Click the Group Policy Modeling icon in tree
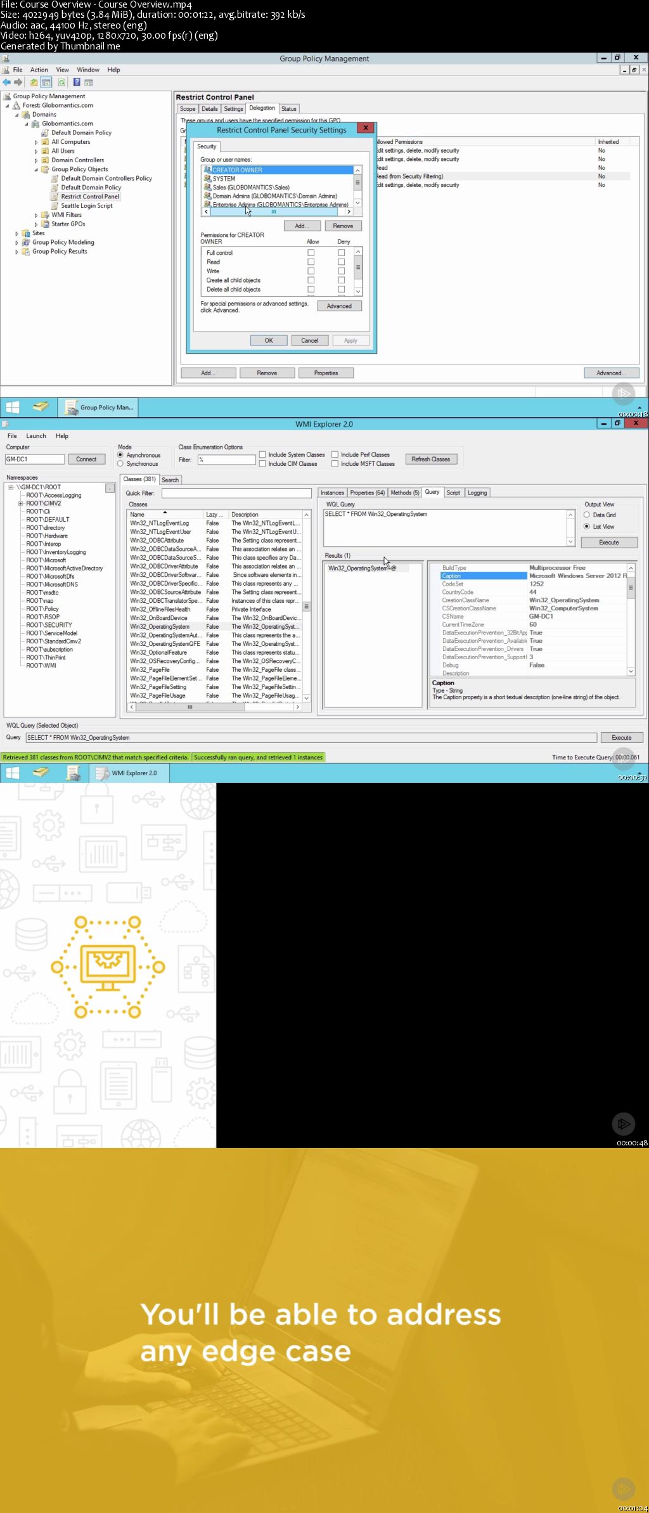This screenshot has width=649, height=1513. tap(26, 242)
